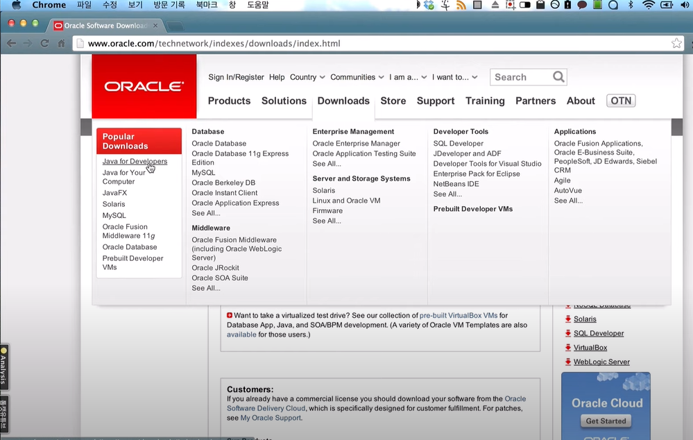Image resolution: width=693 pixels, height=440 pixels.
Task: Open the Products menu
Action: pyautogui.click(x=229, y=101)
